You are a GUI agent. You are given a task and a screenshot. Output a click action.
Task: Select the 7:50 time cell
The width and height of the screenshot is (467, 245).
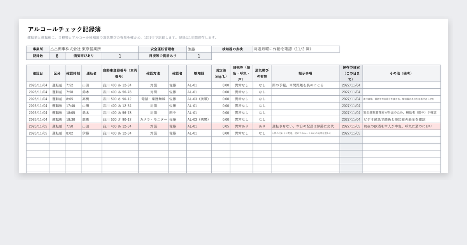[x=73, y=126]
